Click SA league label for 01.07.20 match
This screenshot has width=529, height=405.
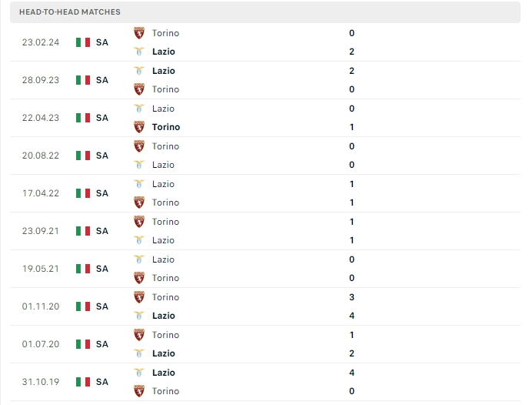(x=102, y=344)
